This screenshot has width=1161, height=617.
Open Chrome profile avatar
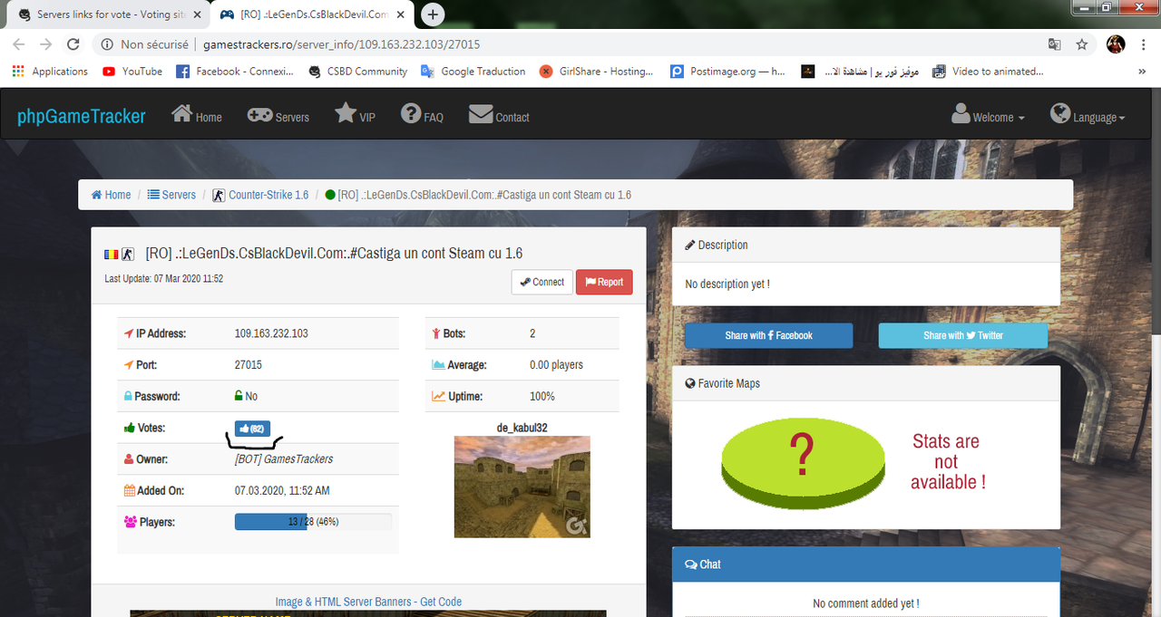(x=1116, y=43)
